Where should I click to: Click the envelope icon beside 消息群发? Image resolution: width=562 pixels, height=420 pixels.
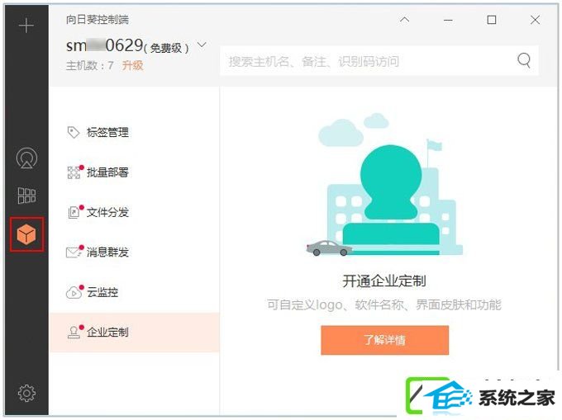pyautogui.click(x=74, y=252)
